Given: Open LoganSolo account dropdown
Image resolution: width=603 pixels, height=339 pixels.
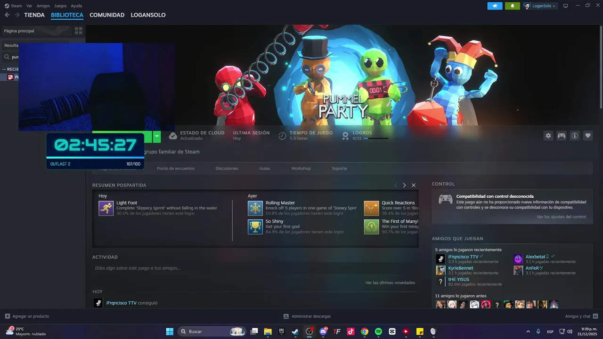Looking at the screenshot, I should 540,6.
